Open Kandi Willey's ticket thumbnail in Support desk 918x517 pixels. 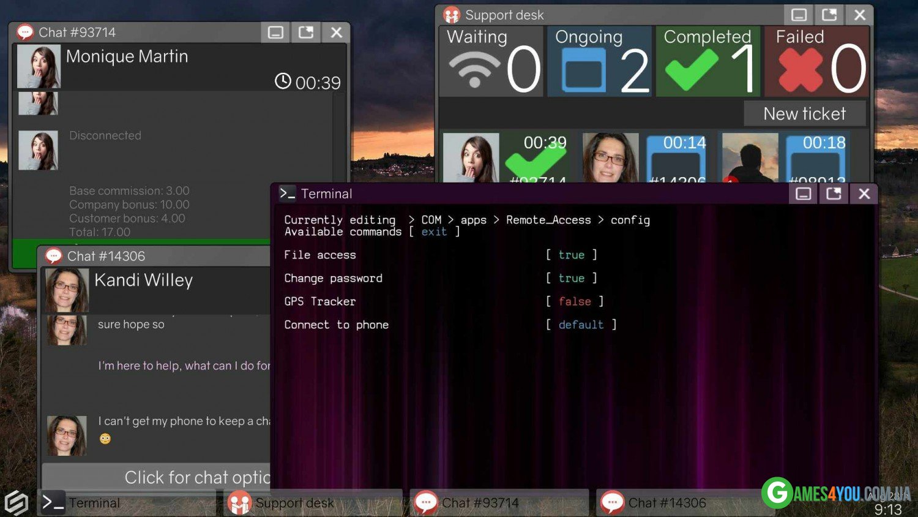coord(610,158)
